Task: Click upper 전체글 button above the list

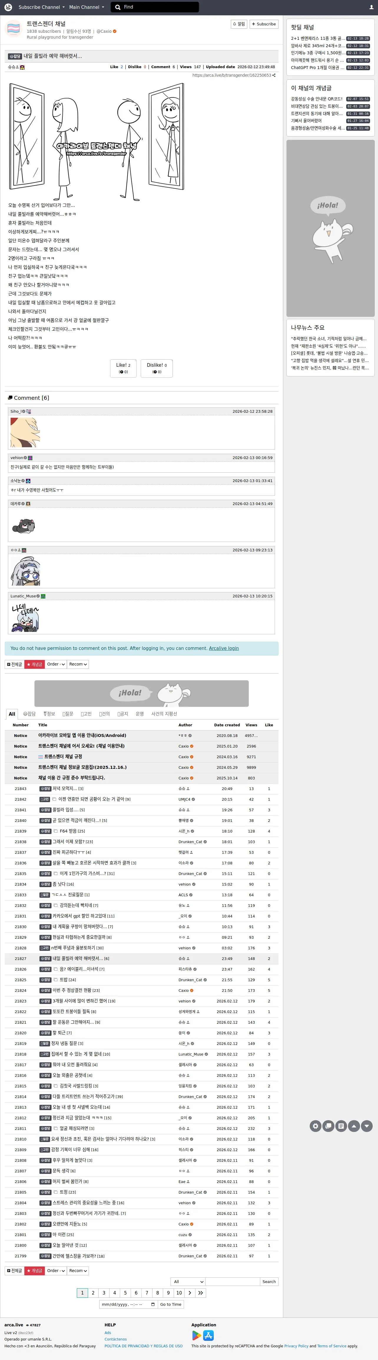Action: pos(15,664)
